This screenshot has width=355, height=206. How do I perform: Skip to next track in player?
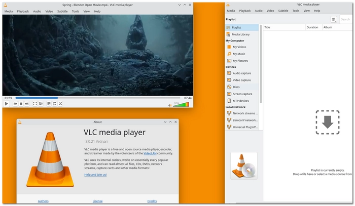click(x=27, y=104)
